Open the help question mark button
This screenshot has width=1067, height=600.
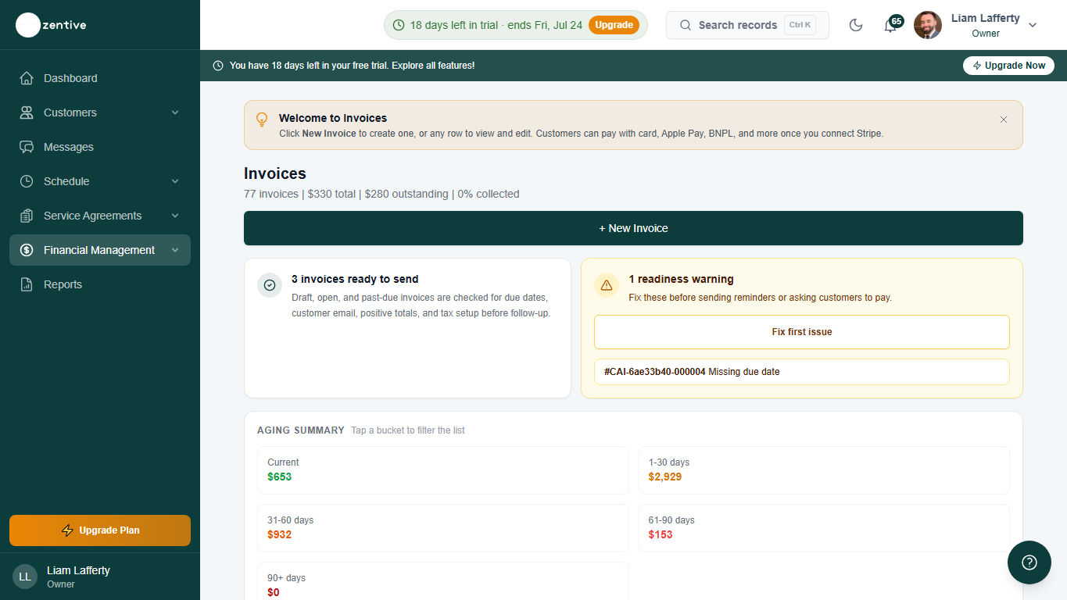(1029, 562)
